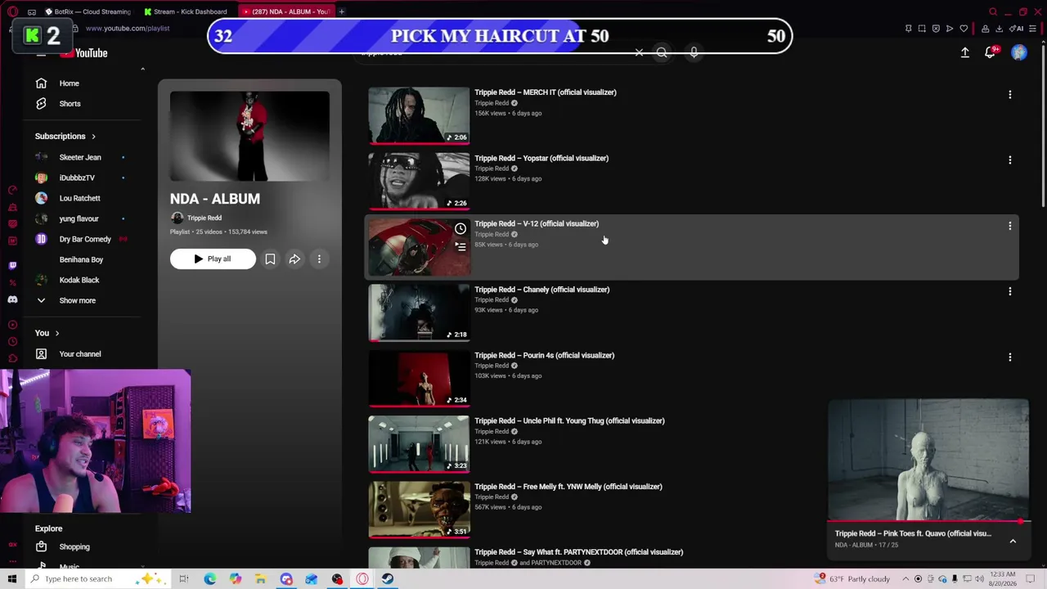
Task: Click the YouTube upload/create icon
Action: (x=965, y=52)
